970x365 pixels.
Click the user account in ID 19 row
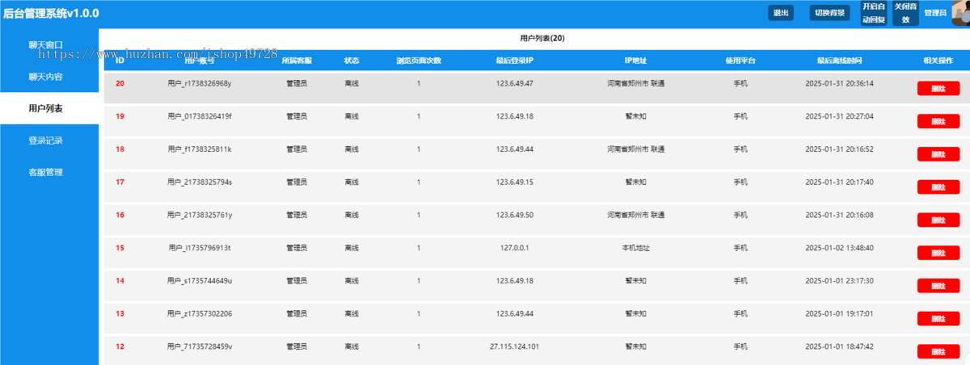pos(200,116)
